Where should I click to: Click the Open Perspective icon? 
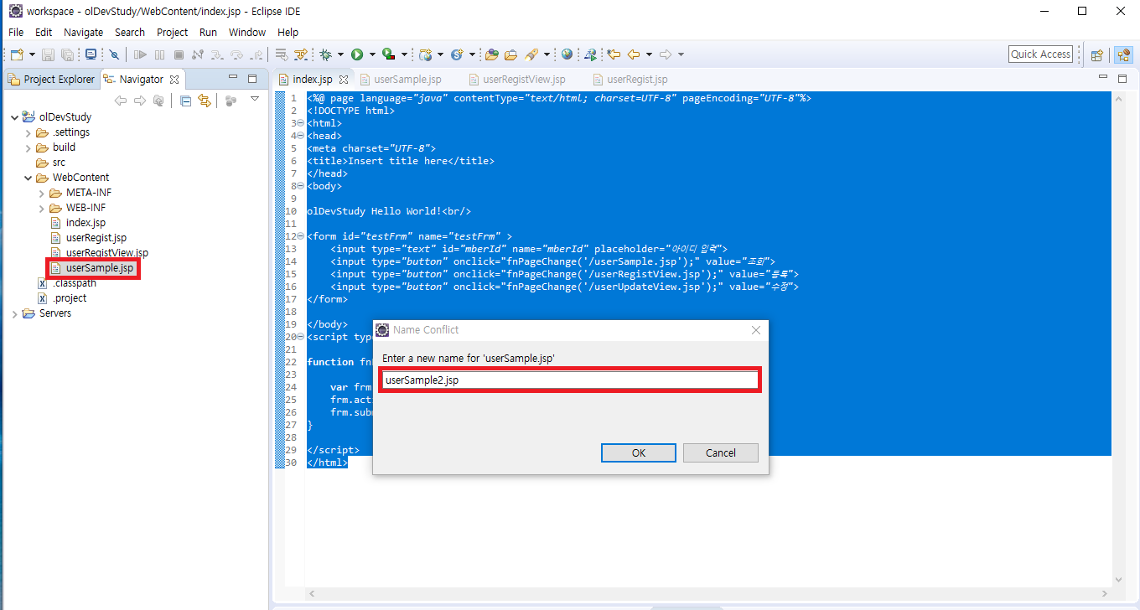click(1096, 55)
